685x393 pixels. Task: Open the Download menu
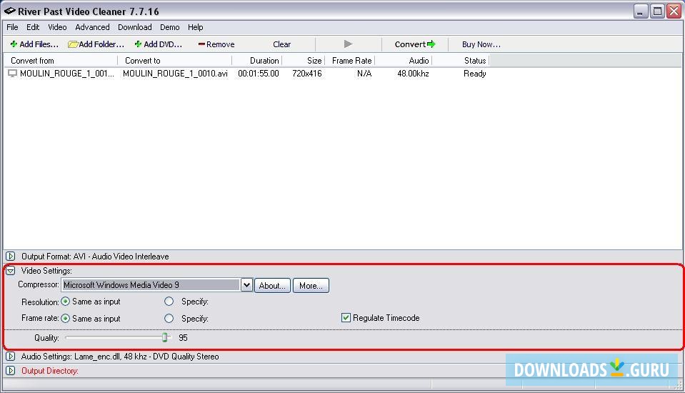pyautogui.click(x=134, y=27)
